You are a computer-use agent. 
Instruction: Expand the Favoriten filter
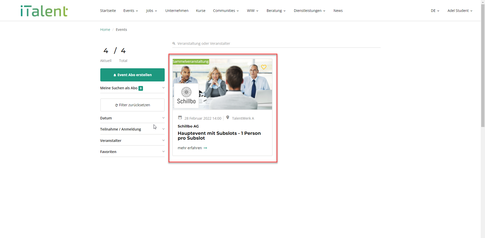tap(132, 152)
